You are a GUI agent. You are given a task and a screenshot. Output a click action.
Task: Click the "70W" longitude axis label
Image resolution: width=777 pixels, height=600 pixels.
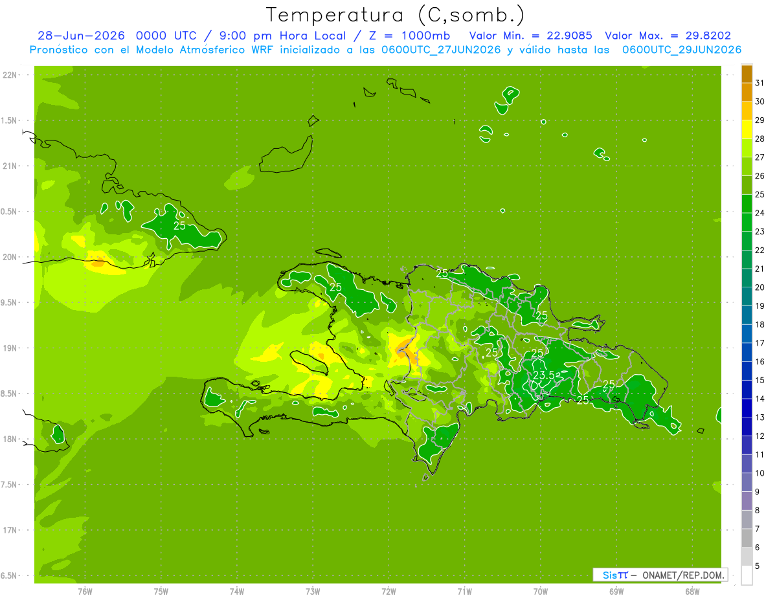(541, 592)
